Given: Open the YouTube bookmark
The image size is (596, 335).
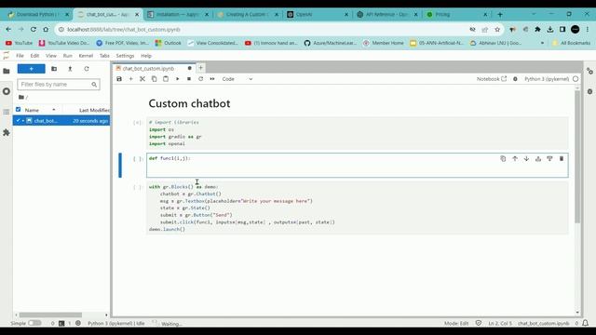Looking at the screenshot, I should pos(19,43).
